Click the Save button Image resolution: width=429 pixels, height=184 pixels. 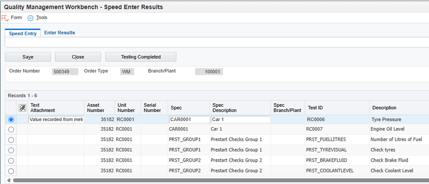tap(28, 57)
